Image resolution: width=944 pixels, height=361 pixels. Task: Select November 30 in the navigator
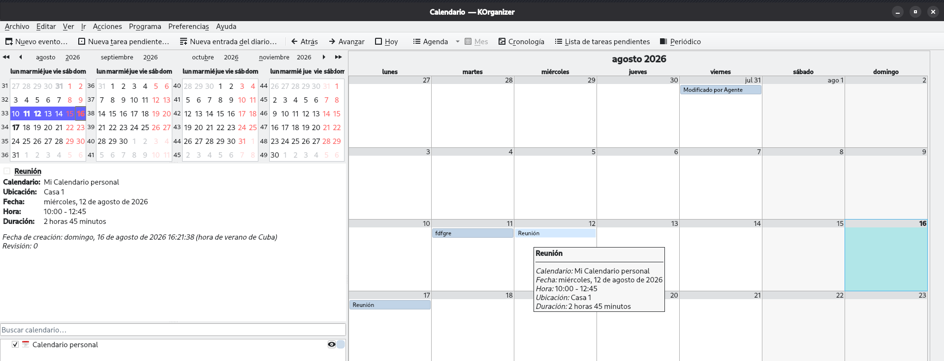point(275,155)
